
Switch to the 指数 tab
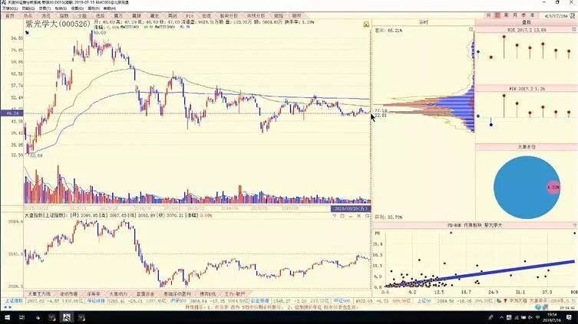coord(64,16)
